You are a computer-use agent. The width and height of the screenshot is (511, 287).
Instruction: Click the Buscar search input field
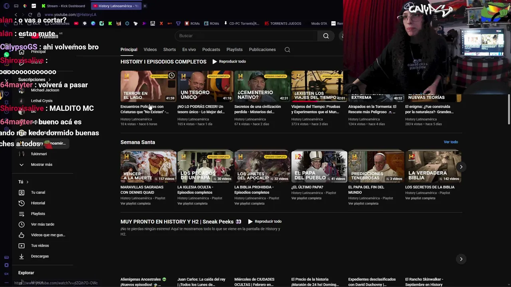(247, 36)
